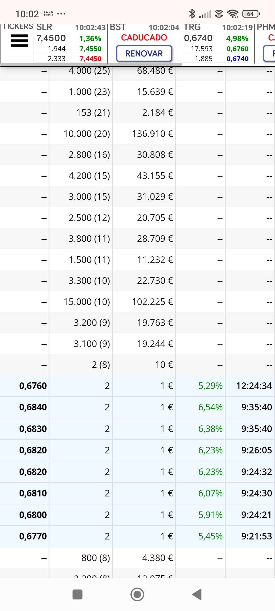Open the TICKERS hamburger menu
Screen dimensions: 275x611
(19, 41)
